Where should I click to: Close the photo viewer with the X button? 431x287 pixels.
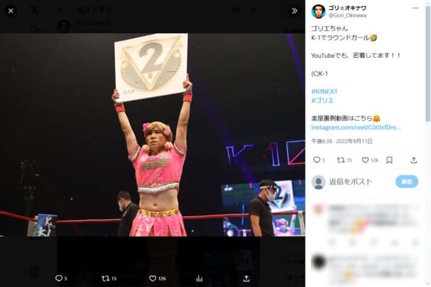pos(11,11)
